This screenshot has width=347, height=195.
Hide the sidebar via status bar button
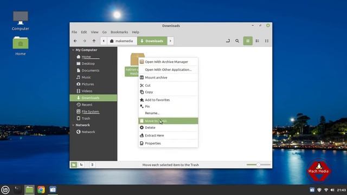point(92,165)
